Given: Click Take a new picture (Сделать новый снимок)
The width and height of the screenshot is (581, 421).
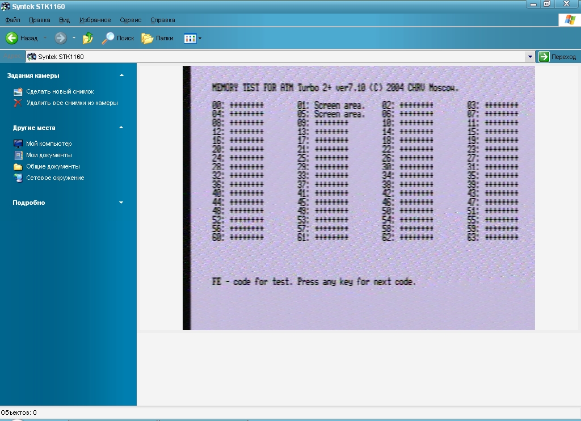Looking at the screenshot, I should [x=60, y=91].
